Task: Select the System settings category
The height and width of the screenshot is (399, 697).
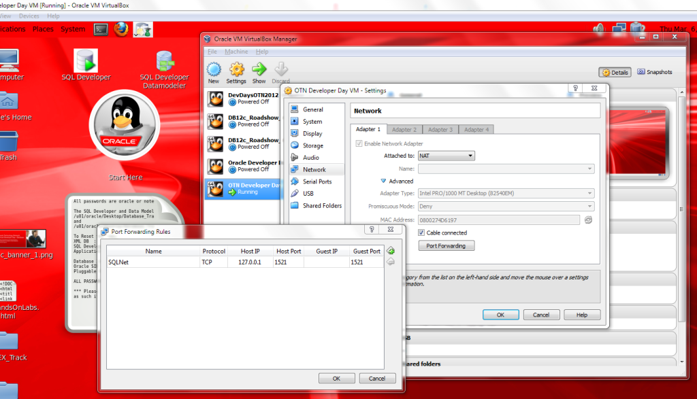Action: [x=316, y=121]
